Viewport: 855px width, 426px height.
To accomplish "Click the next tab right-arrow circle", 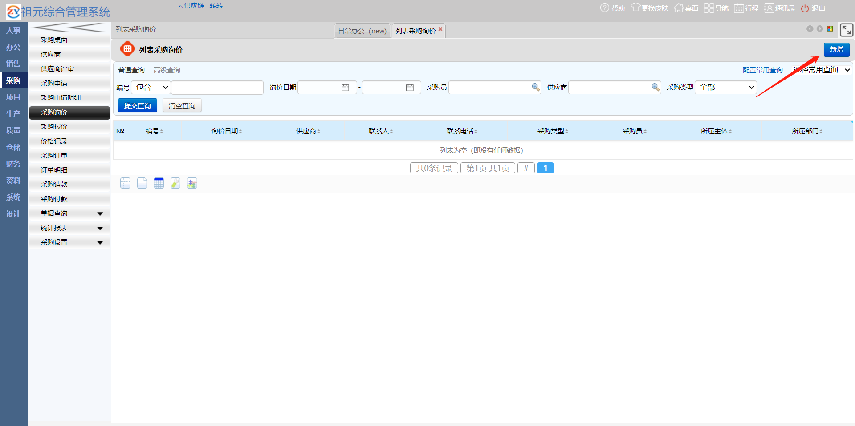I will pyautogui.click(x=820, y=28).
